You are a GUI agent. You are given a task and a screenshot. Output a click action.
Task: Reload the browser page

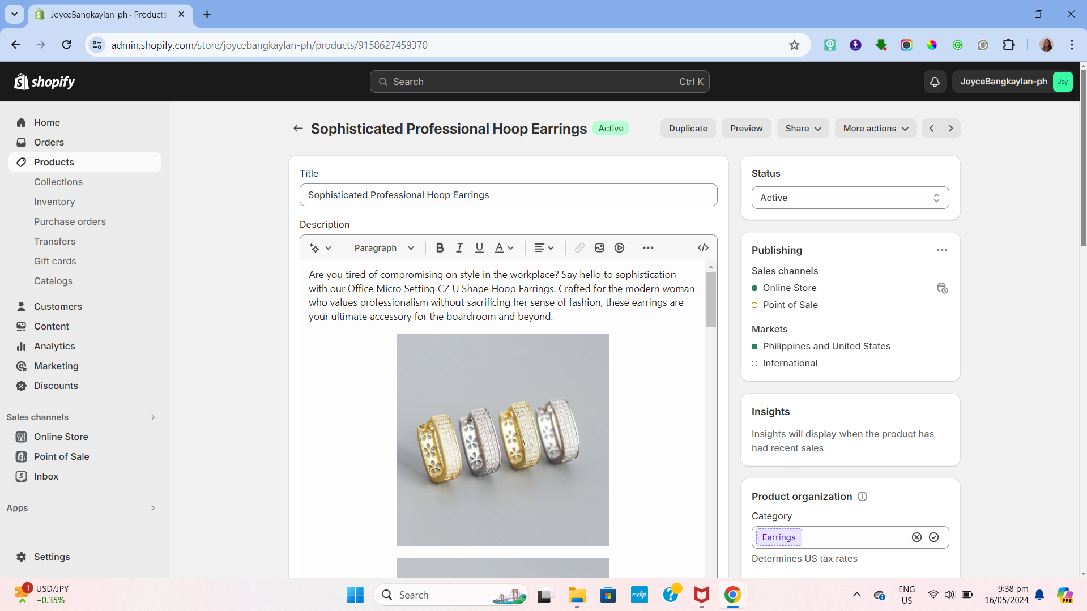click(x=66, y=45)
